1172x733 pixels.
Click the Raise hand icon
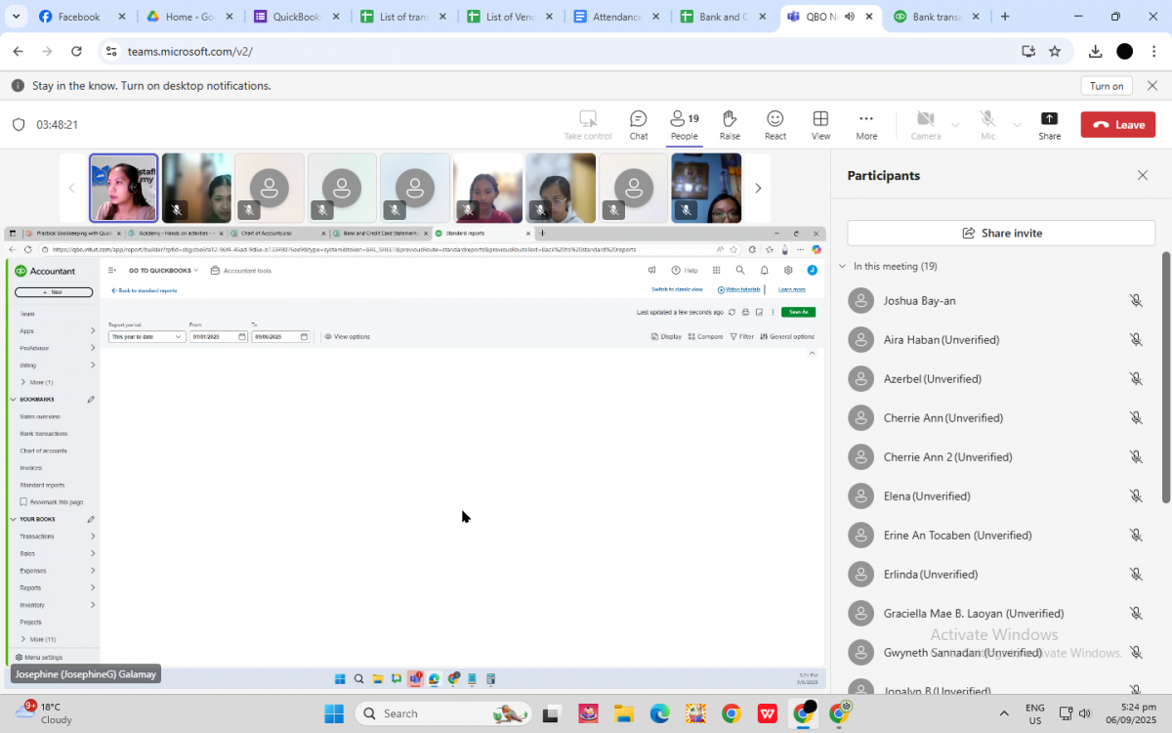pyautogui.click(x=730, y=124)
